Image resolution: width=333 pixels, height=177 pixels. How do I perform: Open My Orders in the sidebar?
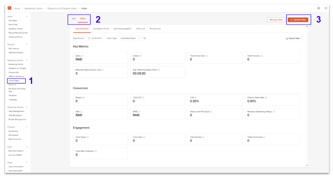point(13,21)
